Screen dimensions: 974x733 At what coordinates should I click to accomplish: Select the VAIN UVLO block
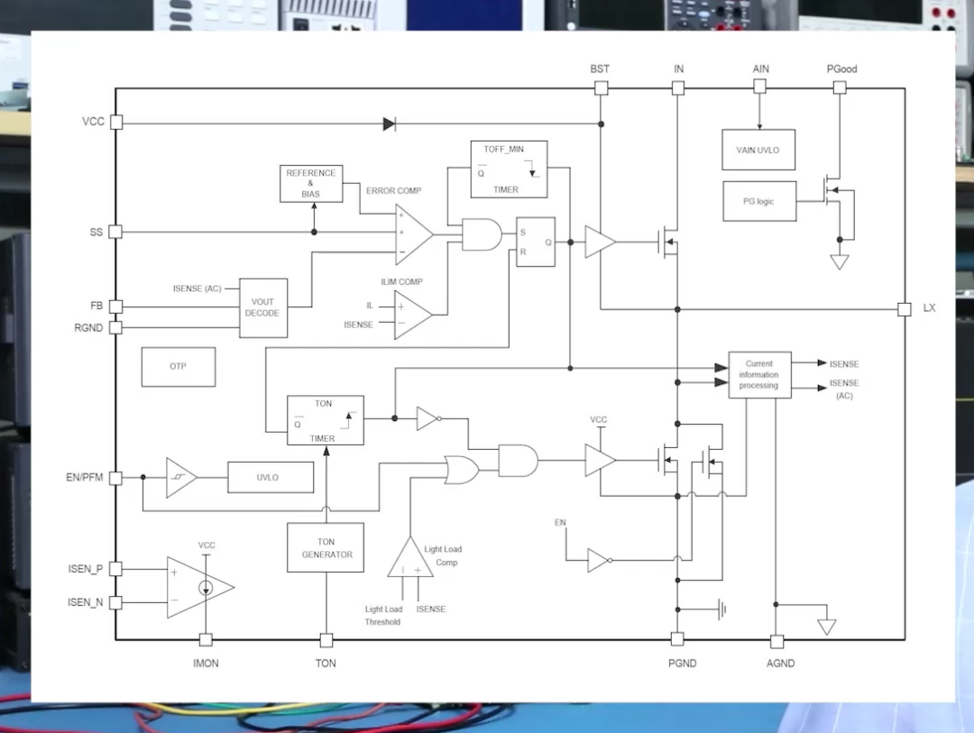pyautogui.click(x=758, y=150)
